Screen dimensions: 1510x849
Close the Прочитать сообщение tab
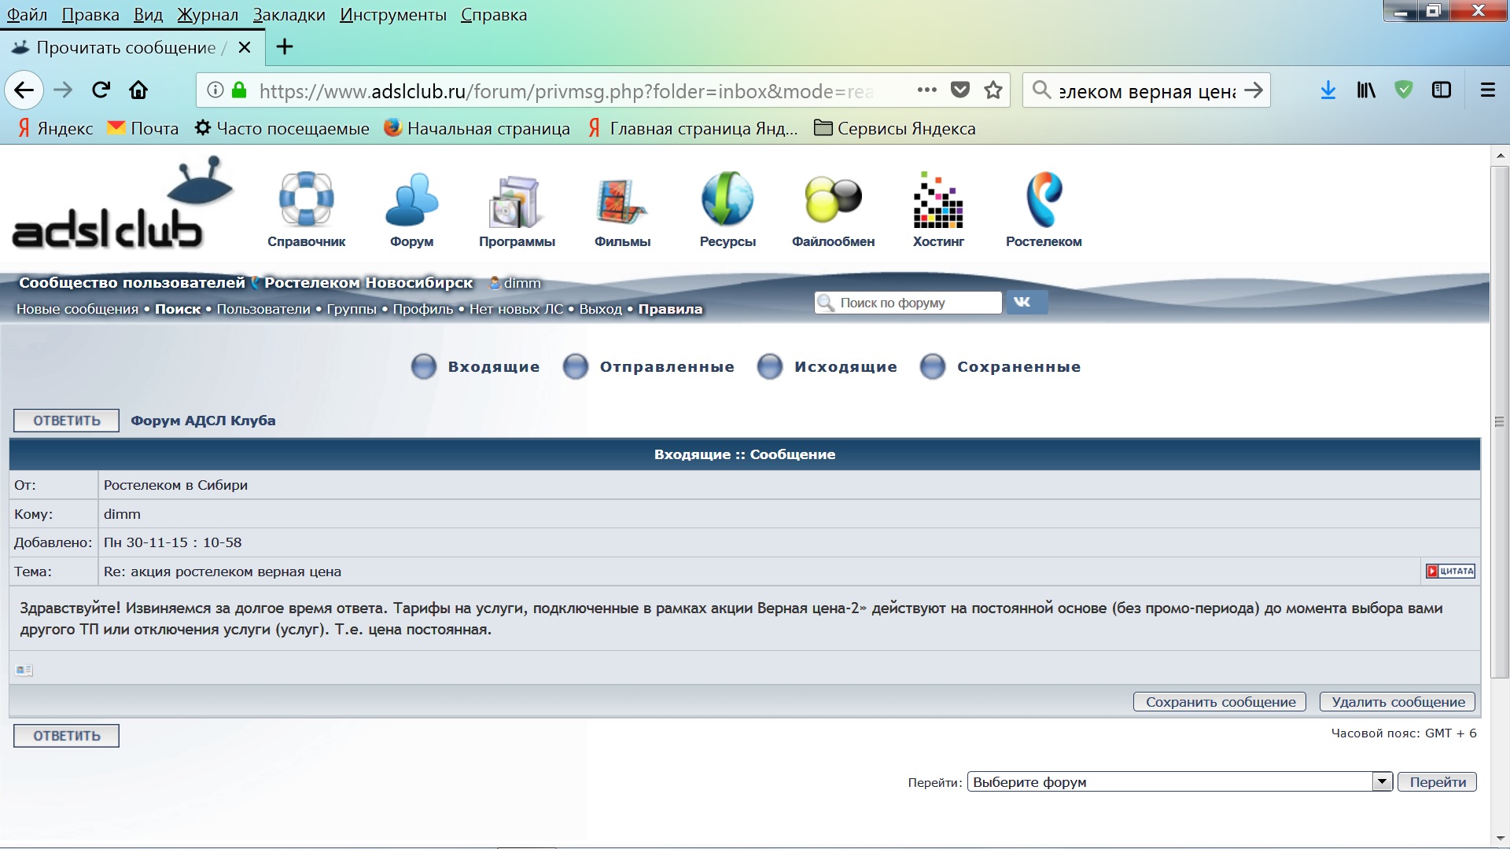[x=245, y=47]
